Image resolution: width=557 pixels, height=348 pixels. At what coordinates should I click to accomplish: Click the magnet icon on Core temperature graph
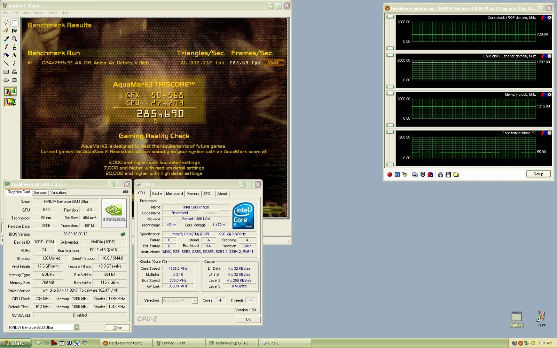pyautogui.click(x=544, y=133)
